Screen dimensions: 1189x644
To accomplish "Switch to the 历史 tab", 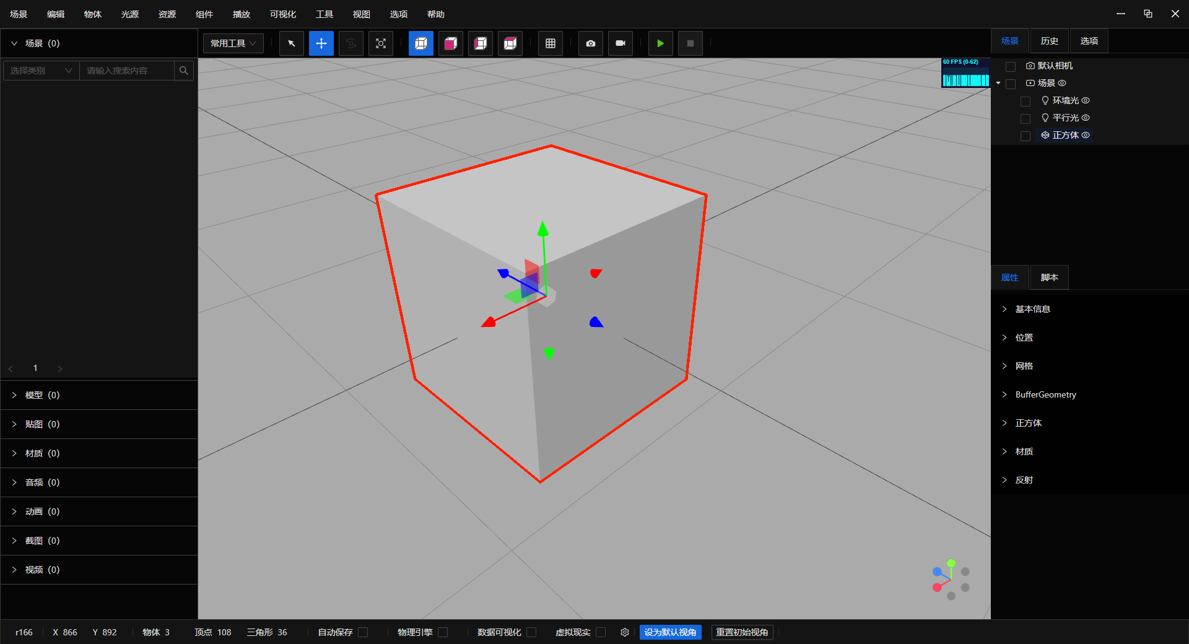I will 1049,41.
